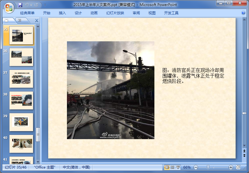The image size is (249, 173).
Task: Zoom in with the plus button
Action: [x=231, y=167]
